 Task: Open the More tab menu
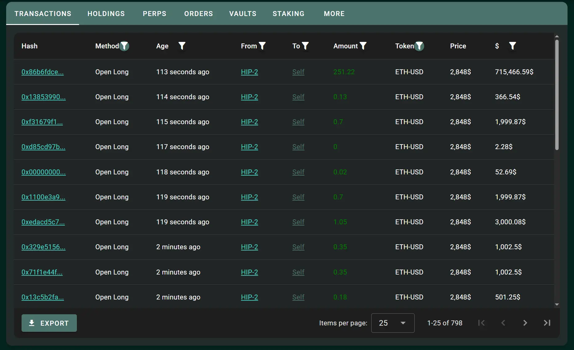(x=334, y=14)
